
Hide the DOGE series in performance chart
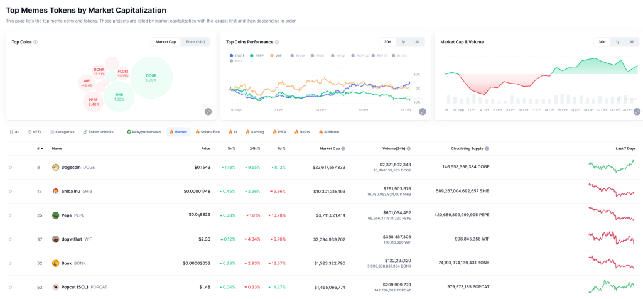238,55
